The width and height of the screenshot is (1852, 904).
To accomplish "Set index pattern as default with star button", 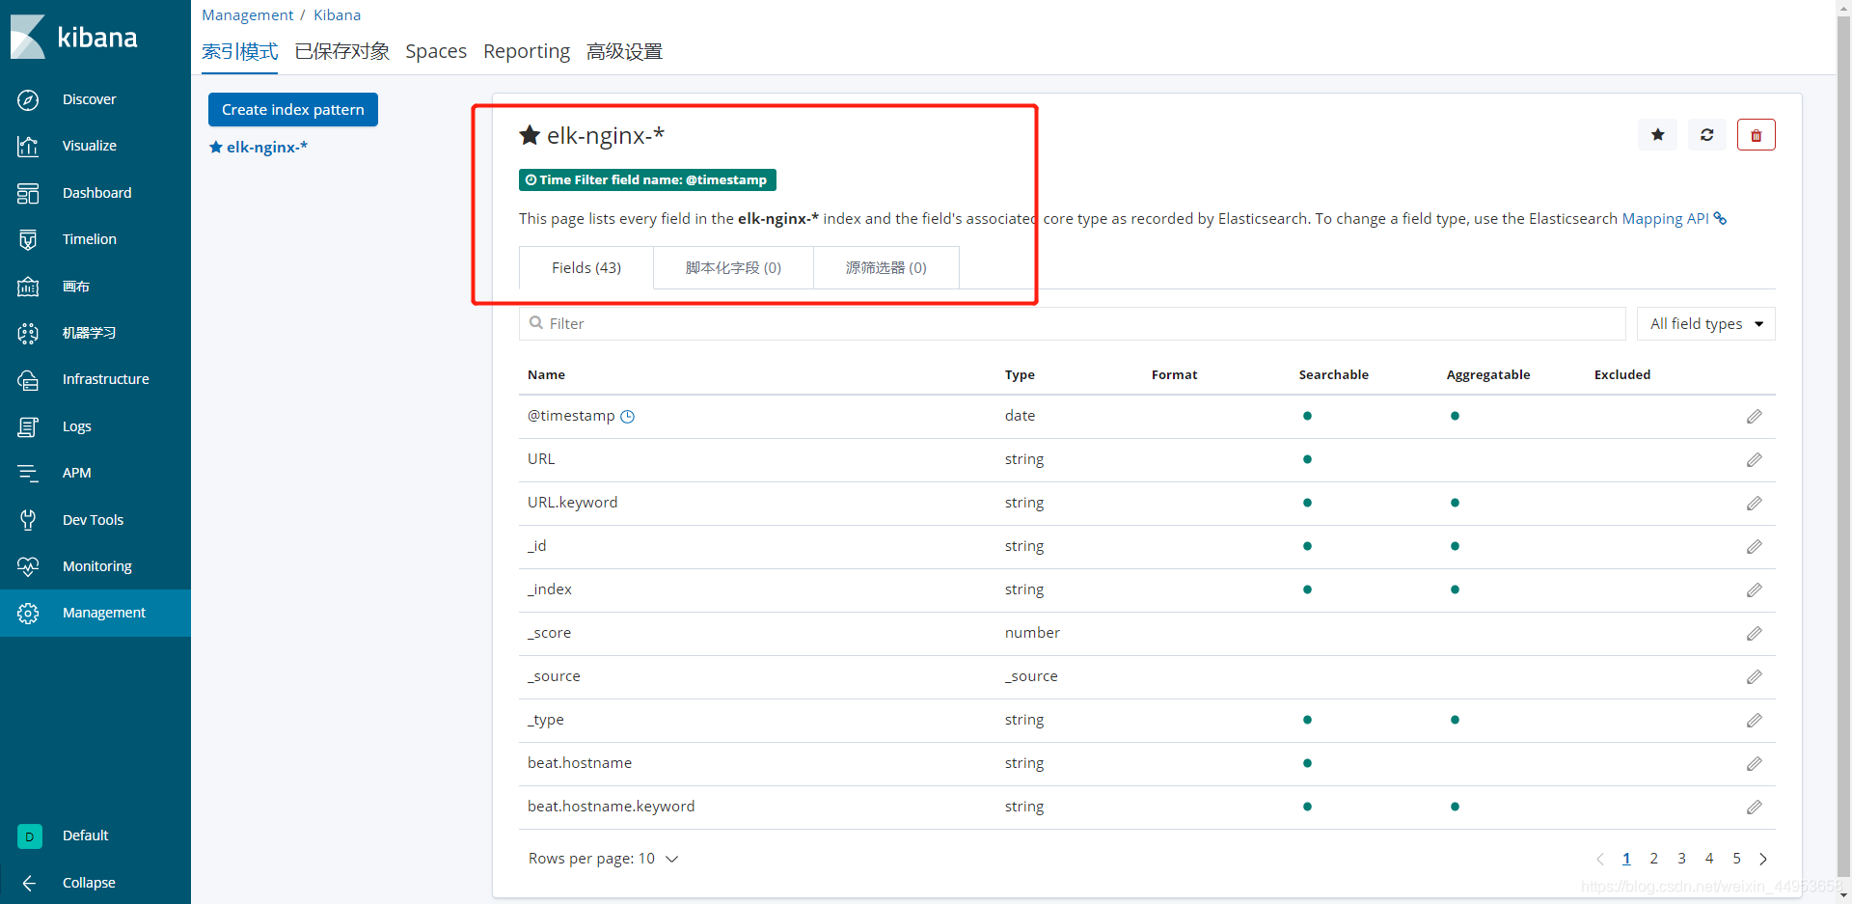I will (x=1657, y=135).
